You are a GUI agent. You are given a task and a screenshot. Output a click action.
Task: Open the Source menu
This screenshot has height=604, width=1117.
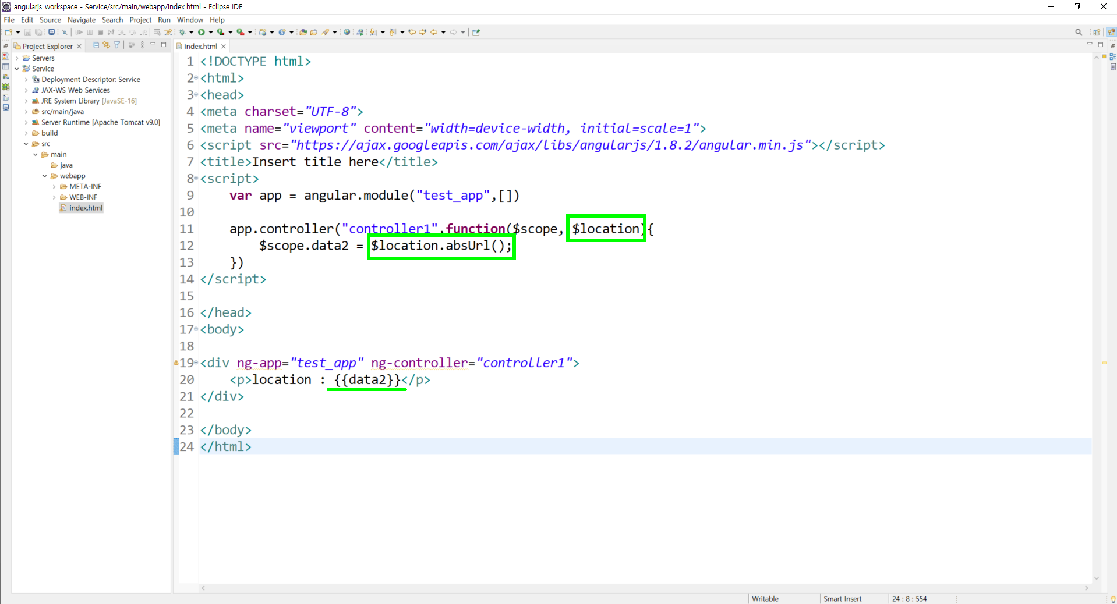tap(50, 20)
